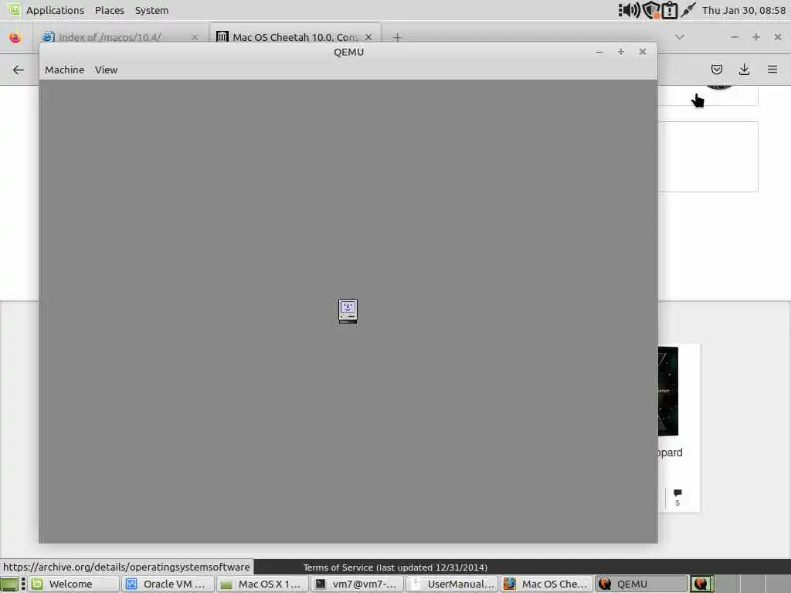The width and height of the screenshot is (791, 593).
Task: Open the Places menu
Action: (110, 10)
